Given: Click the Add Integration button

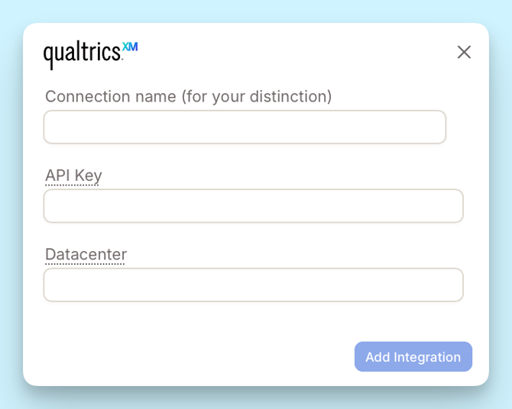Looking at the screenshot, I should (413, 357).
